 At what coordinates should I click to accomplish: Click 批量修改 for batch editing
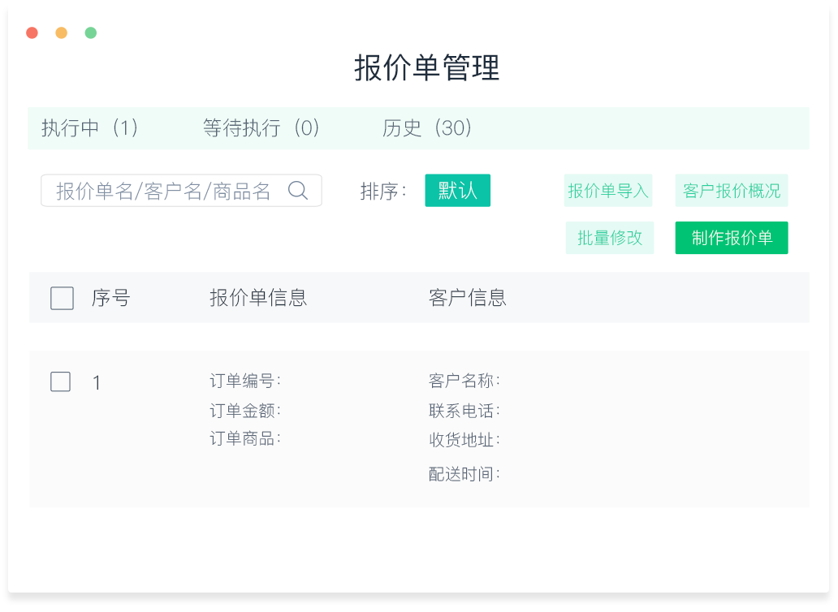[609, 237]
